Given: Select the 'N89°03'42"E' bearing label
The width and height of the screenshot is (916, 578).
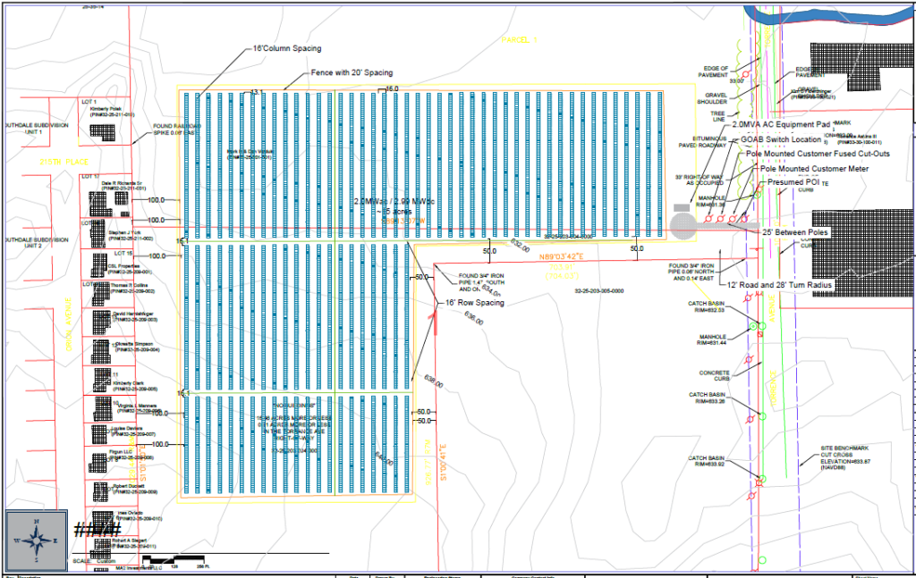Looking at the screenshot, I should click(561, 257).
